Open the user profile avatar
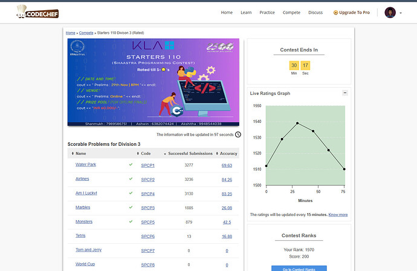 click(390, 13)
